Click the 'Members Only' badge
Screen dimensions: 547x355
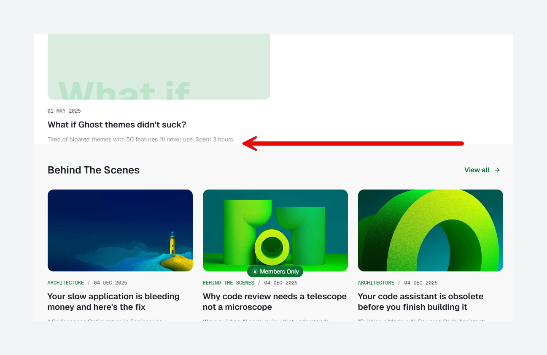click(x=275, y=271)
